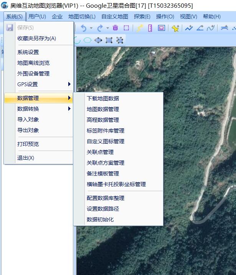Select the rectangle with corner nodes tool
The width and height of the screenshot is (236, 275).
(x=109, y=40)
